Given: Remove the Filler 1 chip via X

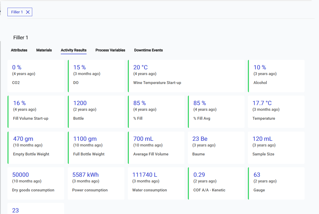Looking at the screenshot, I should (28, 12).
